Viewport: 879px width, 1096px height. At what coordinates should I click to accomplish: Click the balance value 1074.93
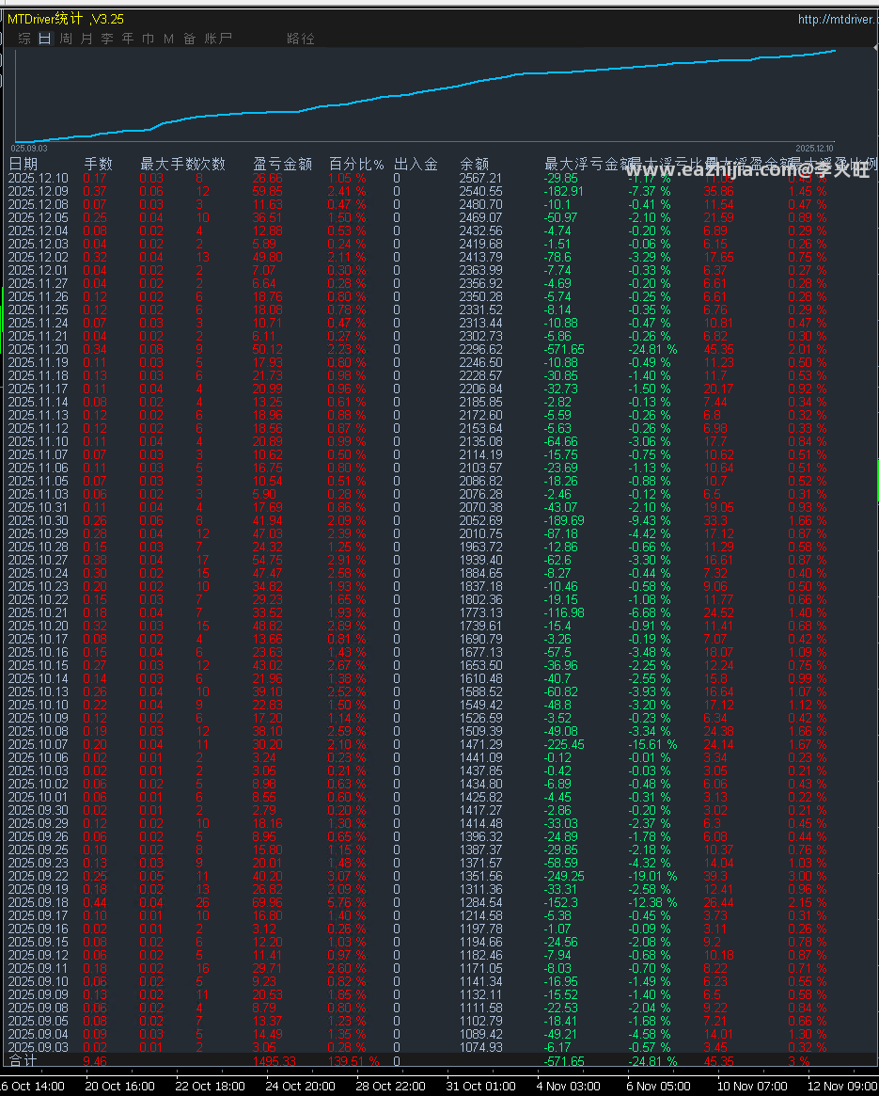pyautogui.click(x=480, y=1047)
